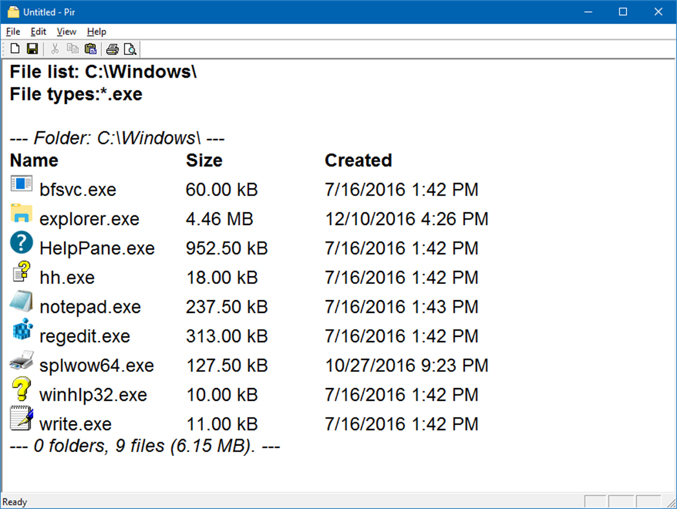Click the Cut scissors icon
Image resolution: width=677 pixels, height=509 pixels.
point(55,49)
